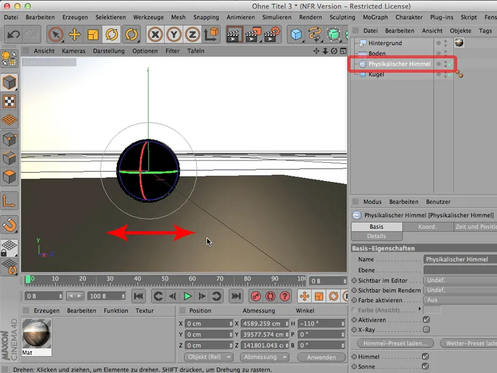This screenshot has width=497, height=373.
Task: Toggle the Y axis lock
Action: 174,34
